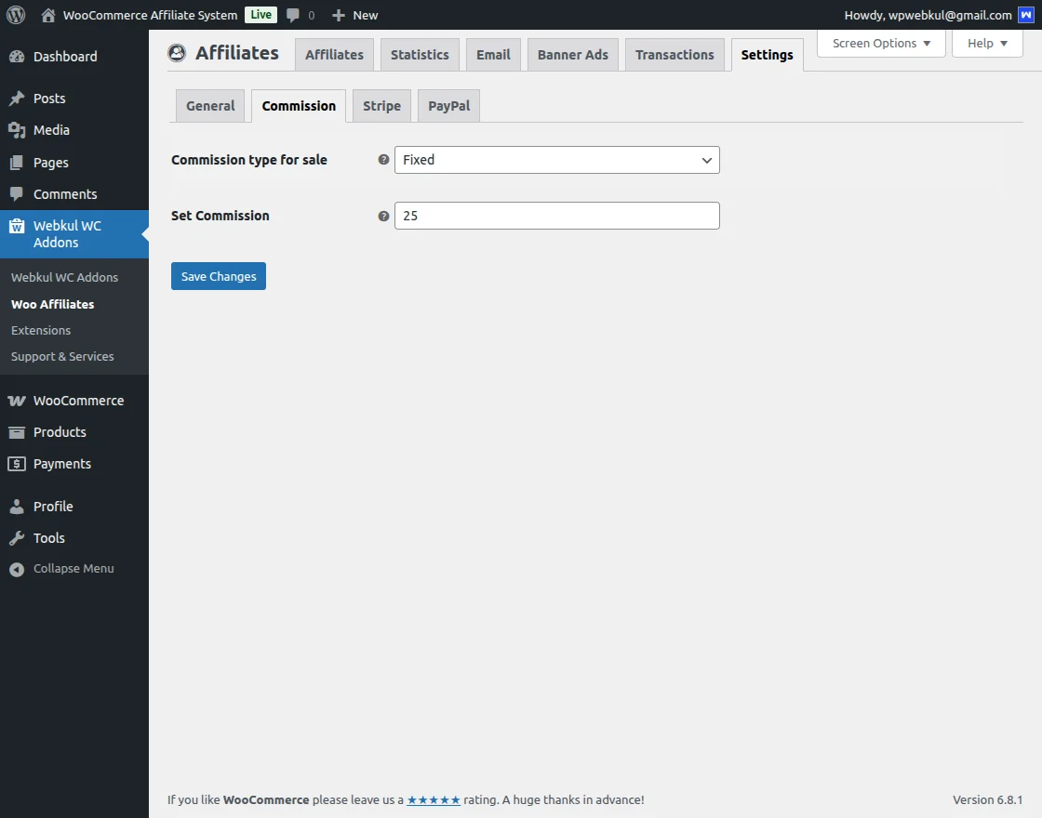Click the Save Changes button
The height and width of the screenshot is (818, 1042).
[x=219, y=276]
